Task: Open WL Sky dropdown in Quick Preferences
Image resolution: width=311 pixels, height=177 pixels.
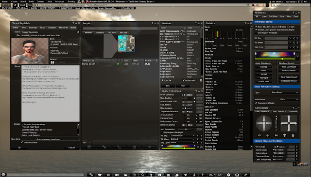Action: point(183,135)
